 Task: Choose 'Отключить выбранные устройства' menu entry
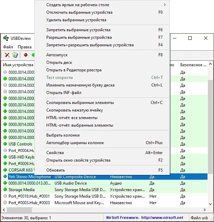[x=102, y=12]
